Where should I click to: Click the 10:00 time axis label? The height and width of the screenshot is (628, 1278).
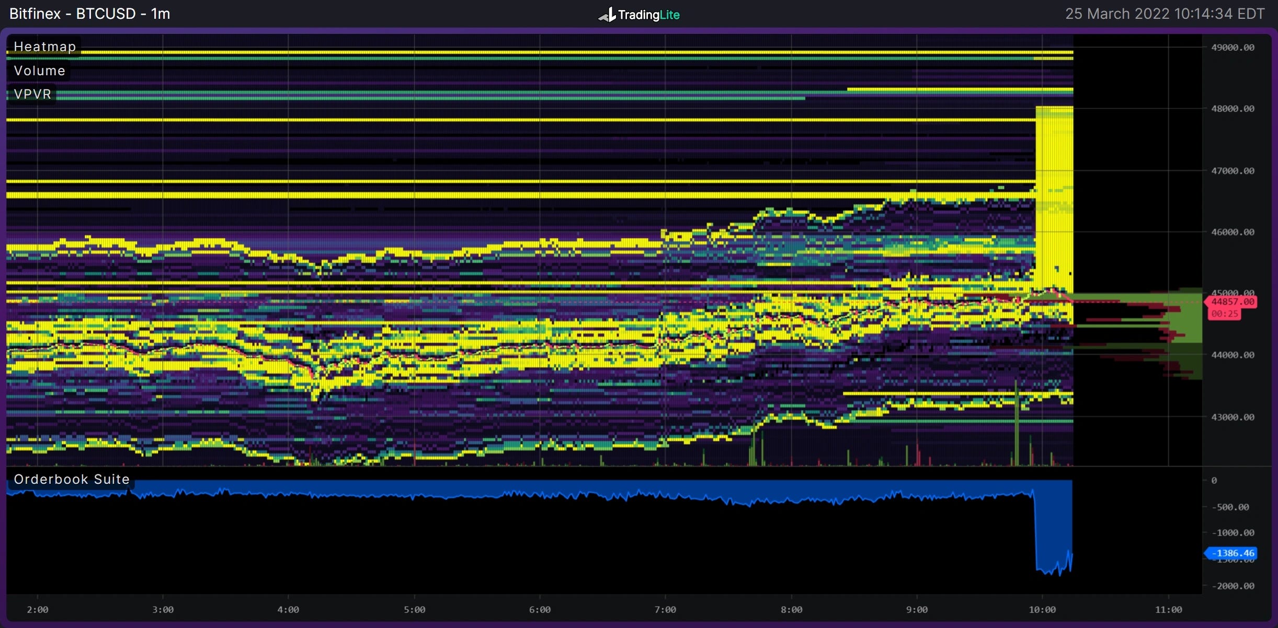click(1042, 610)
